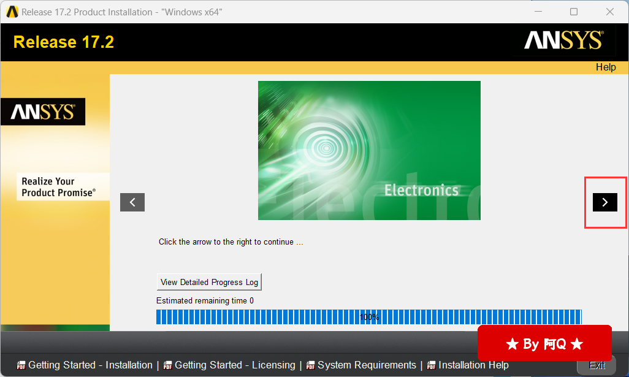
Task: Click the PDF icon beside Installation Help
Action: (432, 365)
